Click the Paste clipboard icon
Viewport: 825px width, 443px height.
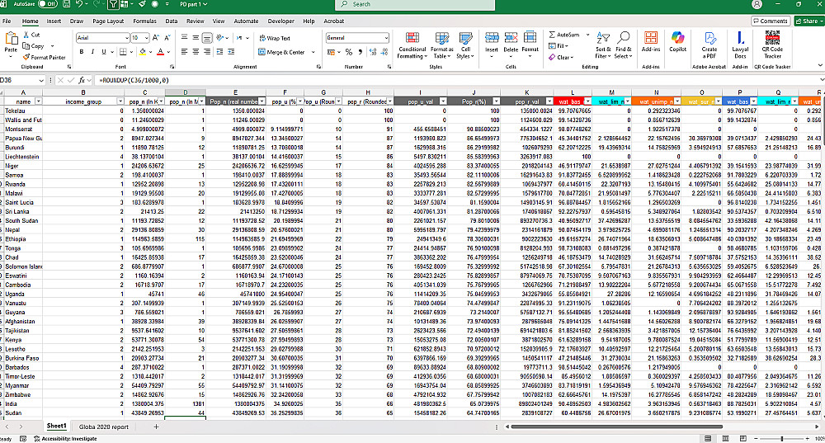[11, 39]
